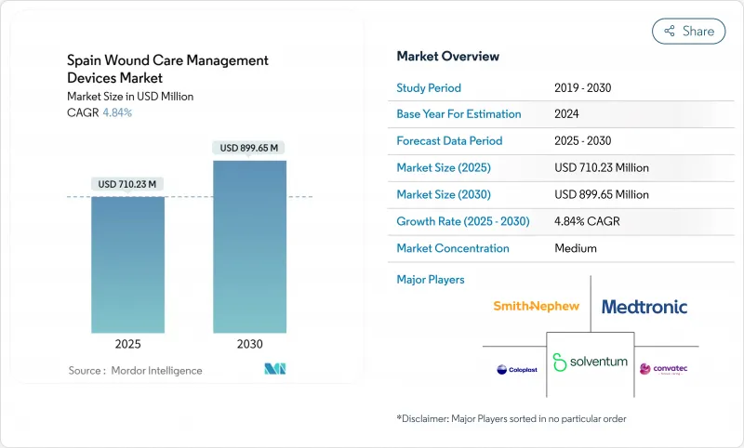Click the Medtronic logo
The height and width of the screenshot is (448, 744).
[x=644, y=306]
